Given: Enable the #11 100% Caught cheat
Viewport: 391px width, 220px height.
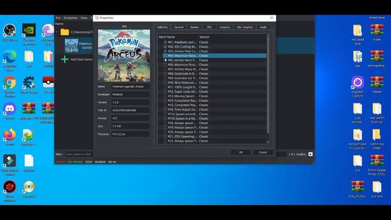Looking at the screenshot, I should 165,87.
